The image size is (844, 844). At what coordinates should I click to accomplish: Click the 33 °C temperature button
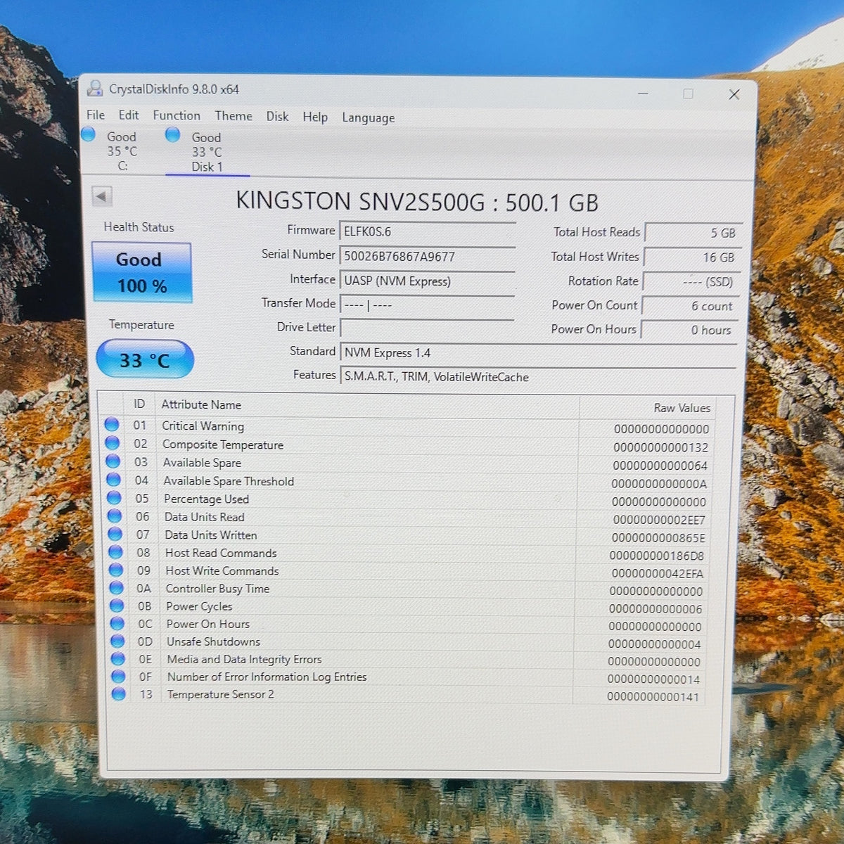click(x=145, y=359)
